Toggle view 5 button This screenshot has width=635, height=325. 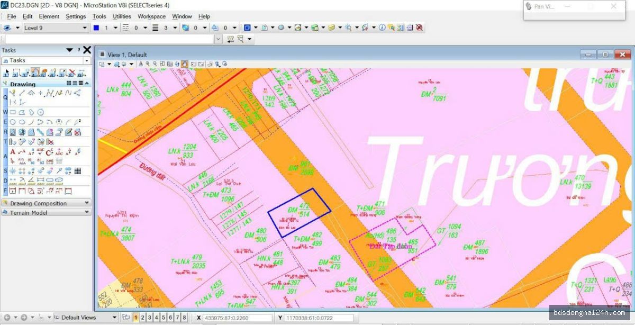pos(164,318)
